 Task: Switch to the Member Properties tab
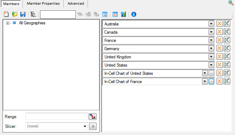pos(43,4)
